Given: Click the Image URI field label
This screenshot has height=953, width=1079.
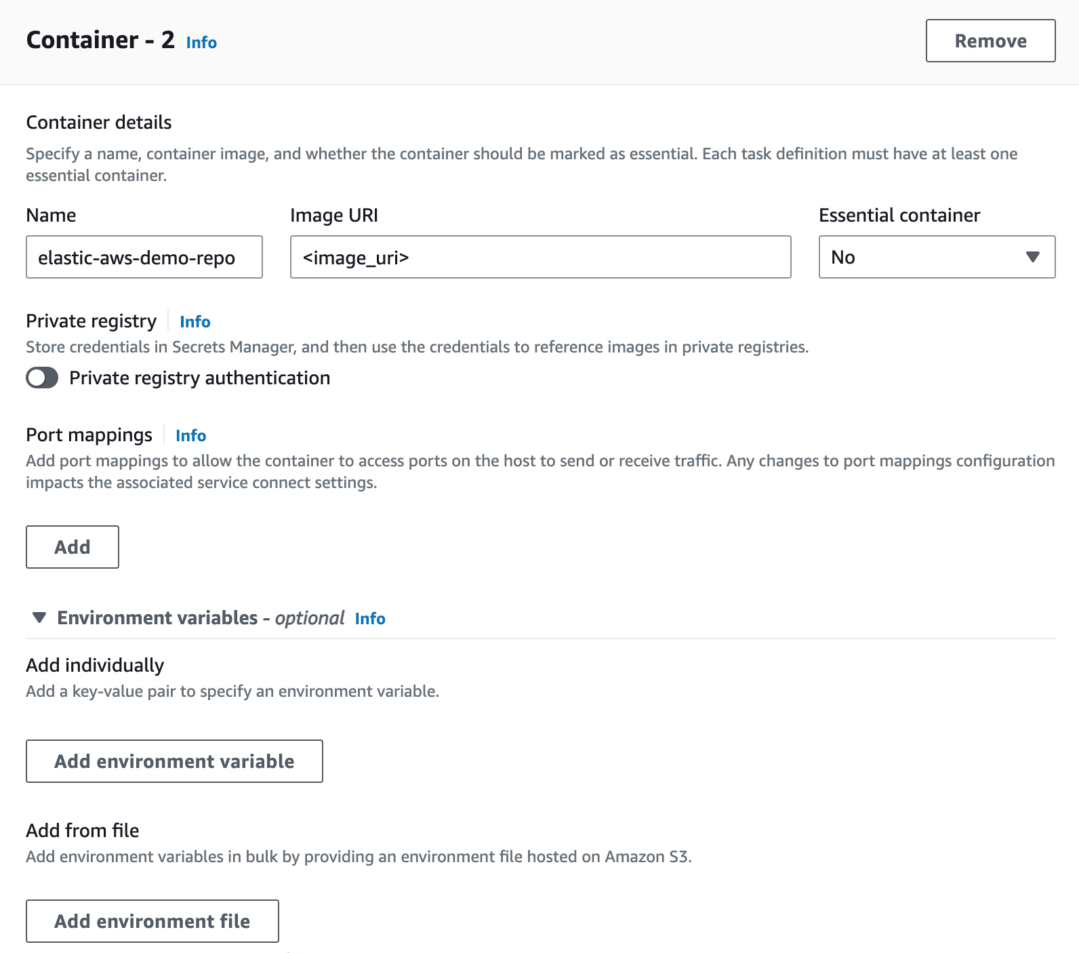Looking at the screenshot, I should point(334,216).
